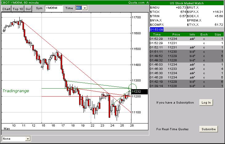
Task: Click the Chart button
Action: click(x=6, y=9)
